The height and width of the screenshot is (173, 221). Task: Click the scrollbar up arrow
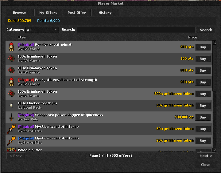(x=214, y=42)
